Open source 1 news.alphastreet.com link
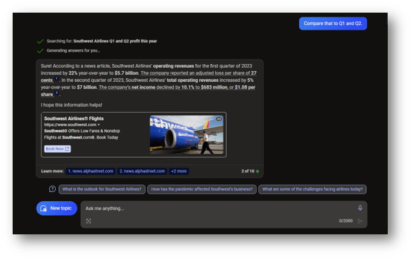The image size is (413, 259). point(91,171)
